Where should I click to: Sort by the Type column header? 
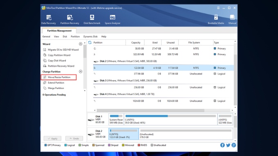pyautogui.click(x=223, y=42)
